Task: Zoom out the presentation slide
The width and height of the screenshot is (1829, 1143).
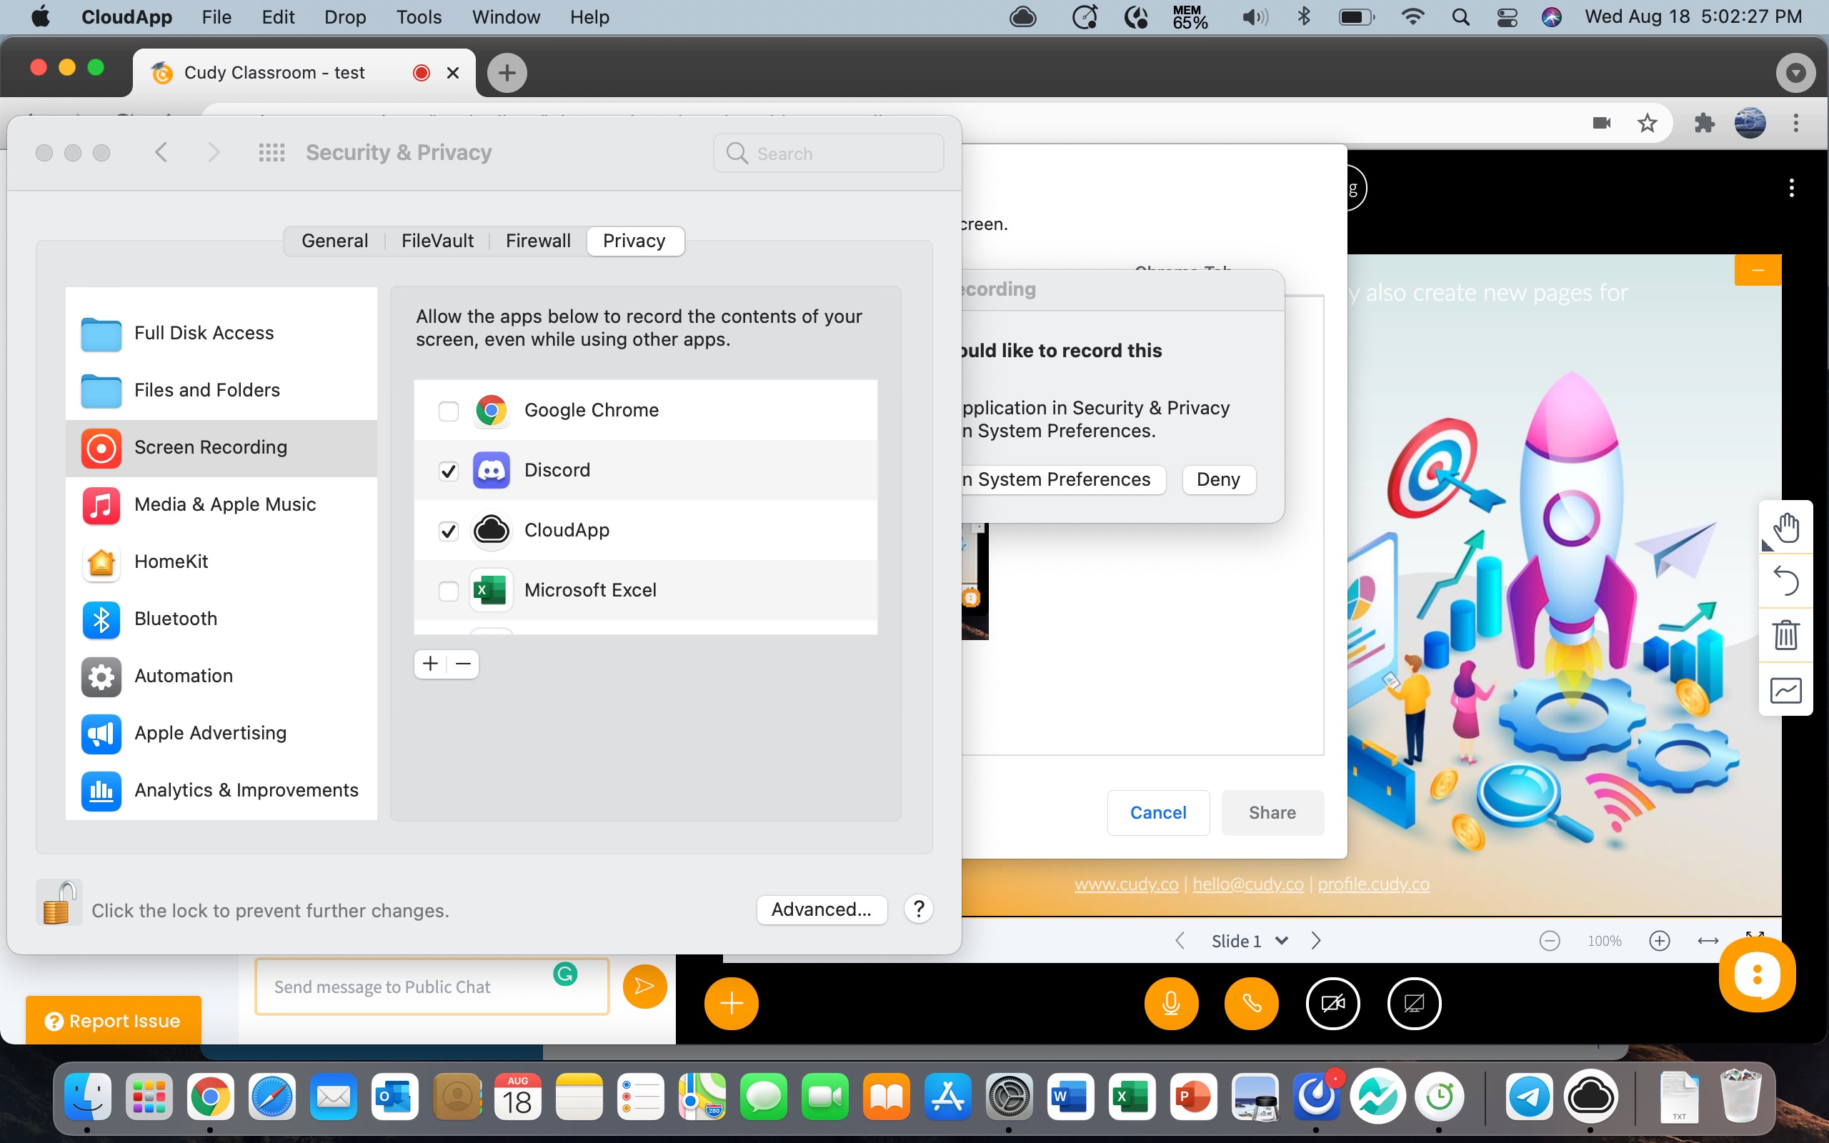Action: pos(1550,940)
